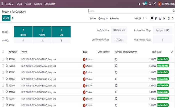175x108 pixels.
Task: Click the download/import icon next to Create
Action: 12,18
